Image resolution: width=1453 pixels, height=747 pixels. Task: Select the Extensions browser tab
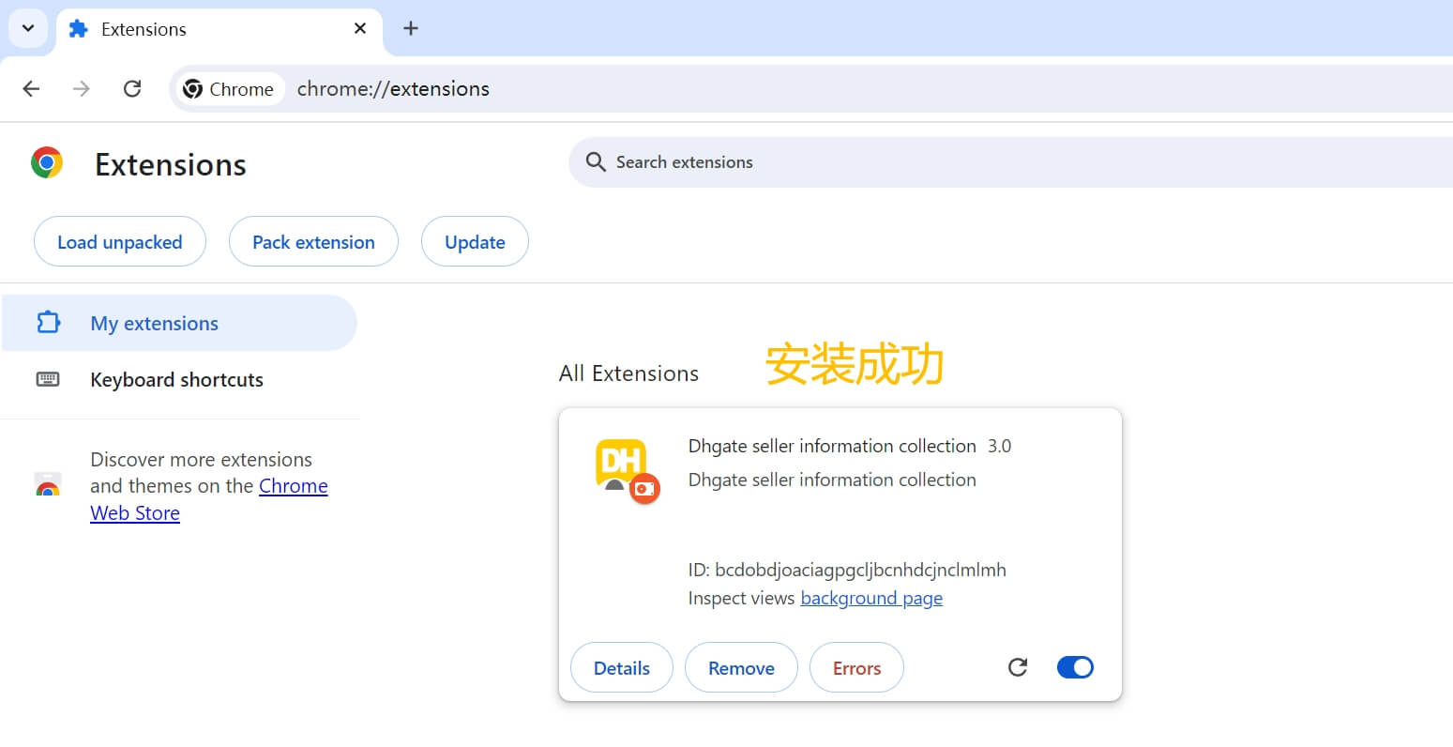pos(219,29)
